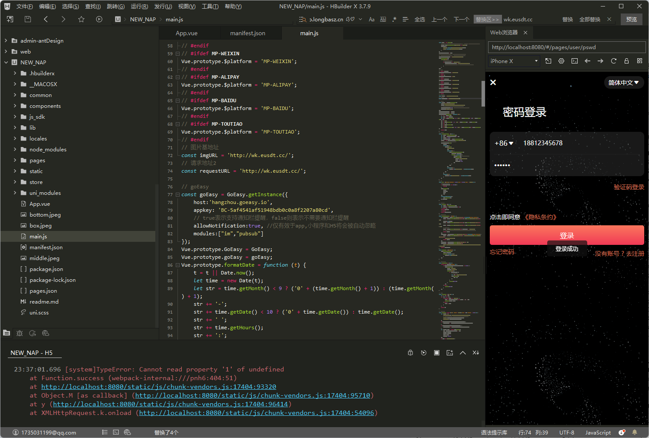This screenshot has height=438, width=649.
Task: Click the run play icon in toolbar
Action: 99,19
